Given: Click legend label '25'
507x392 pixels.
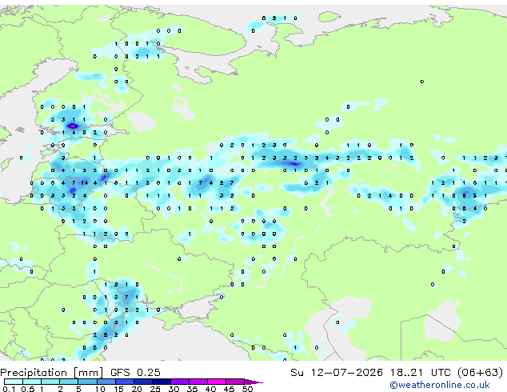Looking at the screenshot, I should [155, 389].
